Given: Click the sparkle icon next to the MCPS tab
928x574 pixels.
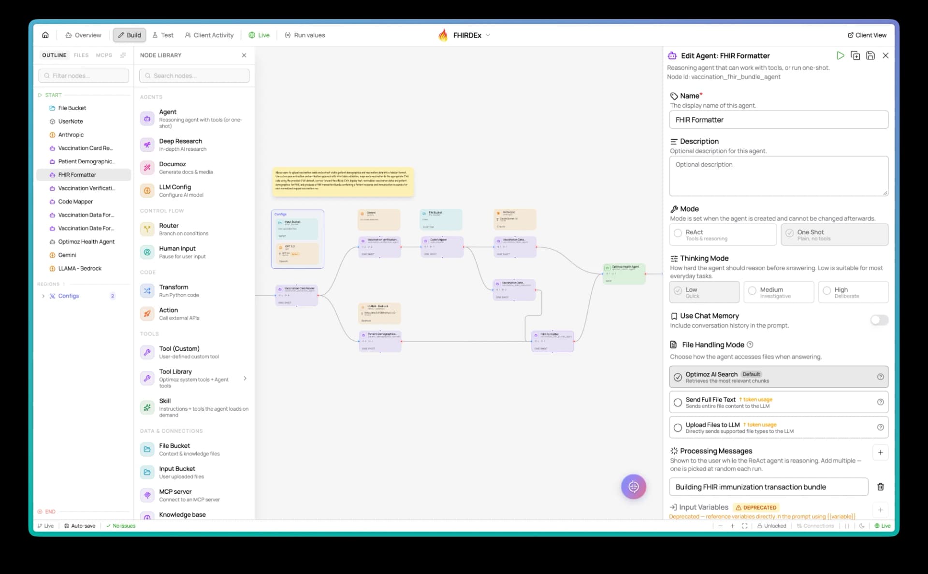Looking at the screenshot, I should pos(123,55).
